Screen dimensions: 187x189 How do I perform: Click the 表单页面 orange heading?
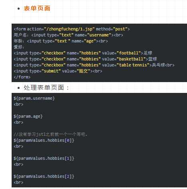(x=37, y=8)
